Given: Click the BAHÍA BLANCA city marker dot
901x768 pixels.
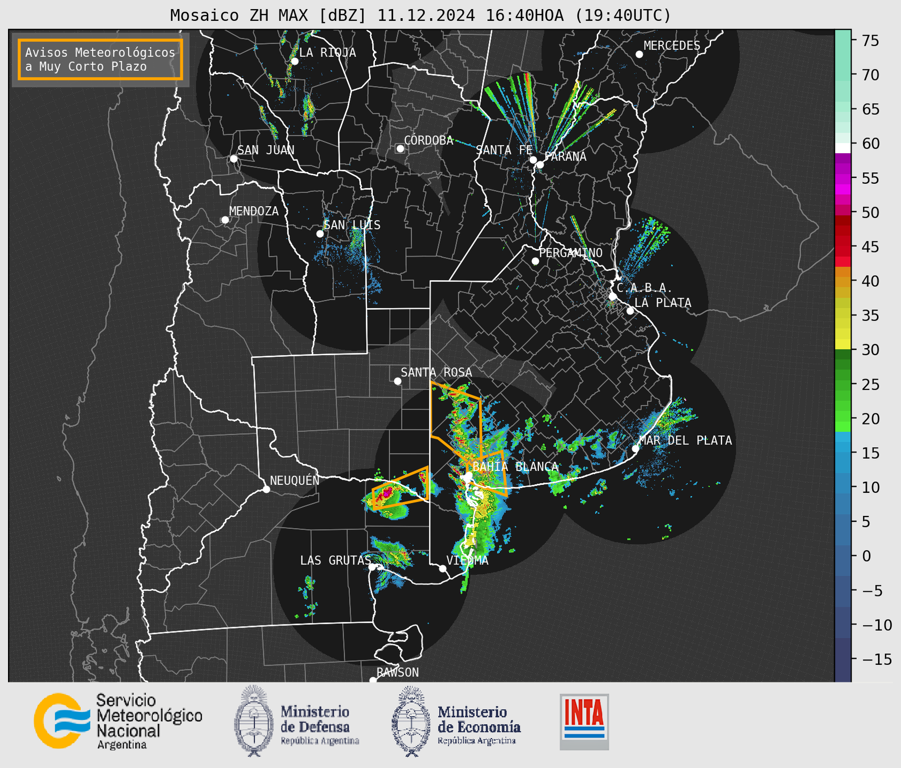Looking at the screenshot, I should pos(468,475).
